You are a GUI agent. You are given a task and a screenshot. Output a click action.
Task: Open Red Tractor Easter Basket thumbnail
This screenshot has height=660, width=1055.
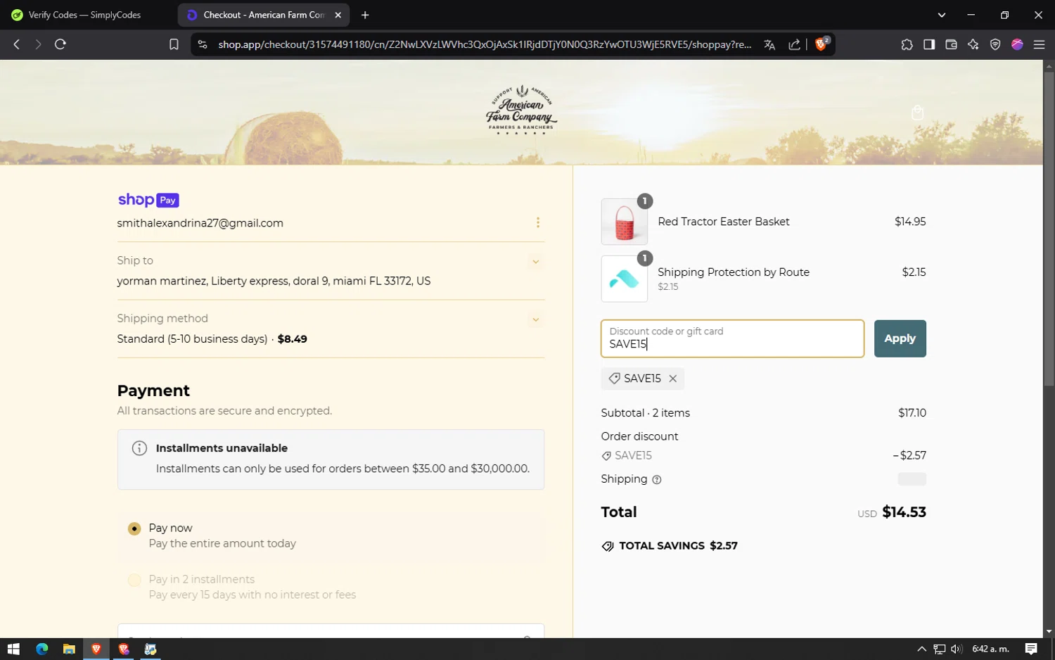[625, 222]
